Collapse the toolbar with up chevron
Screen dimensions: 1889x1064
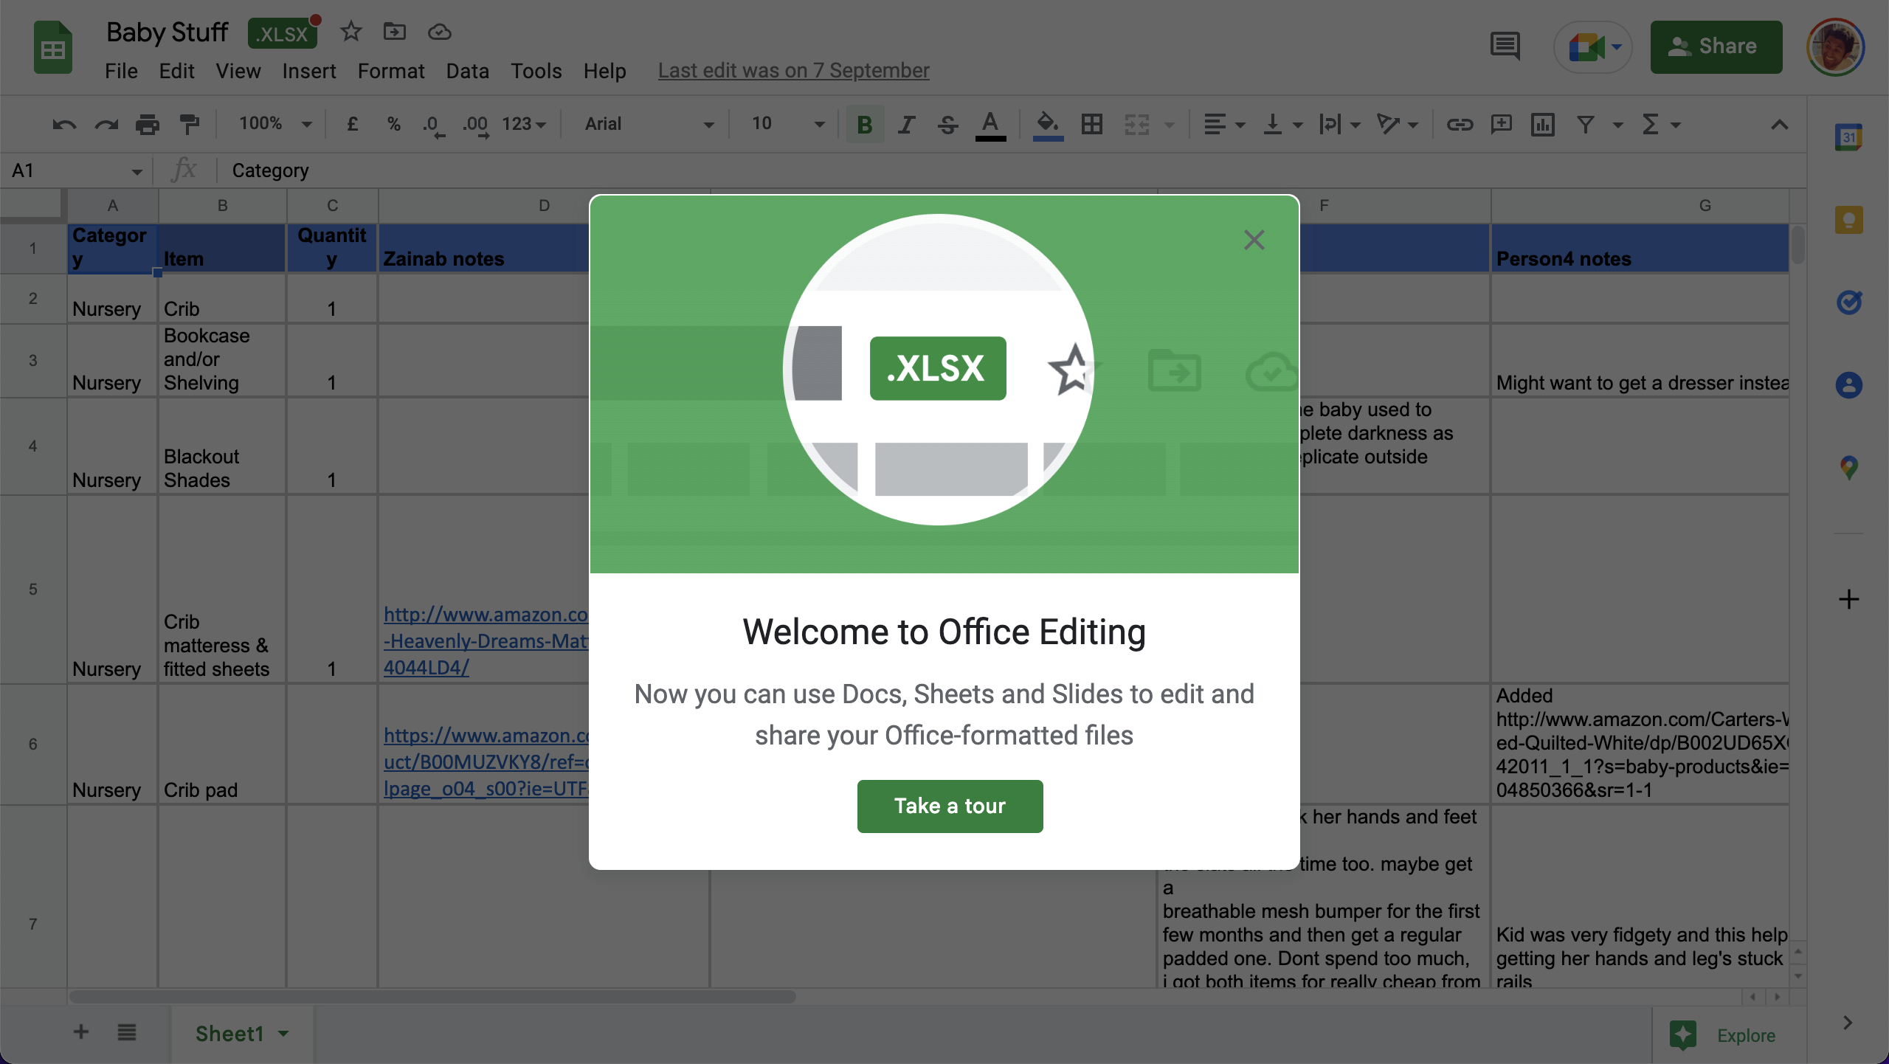[1779, 125]
